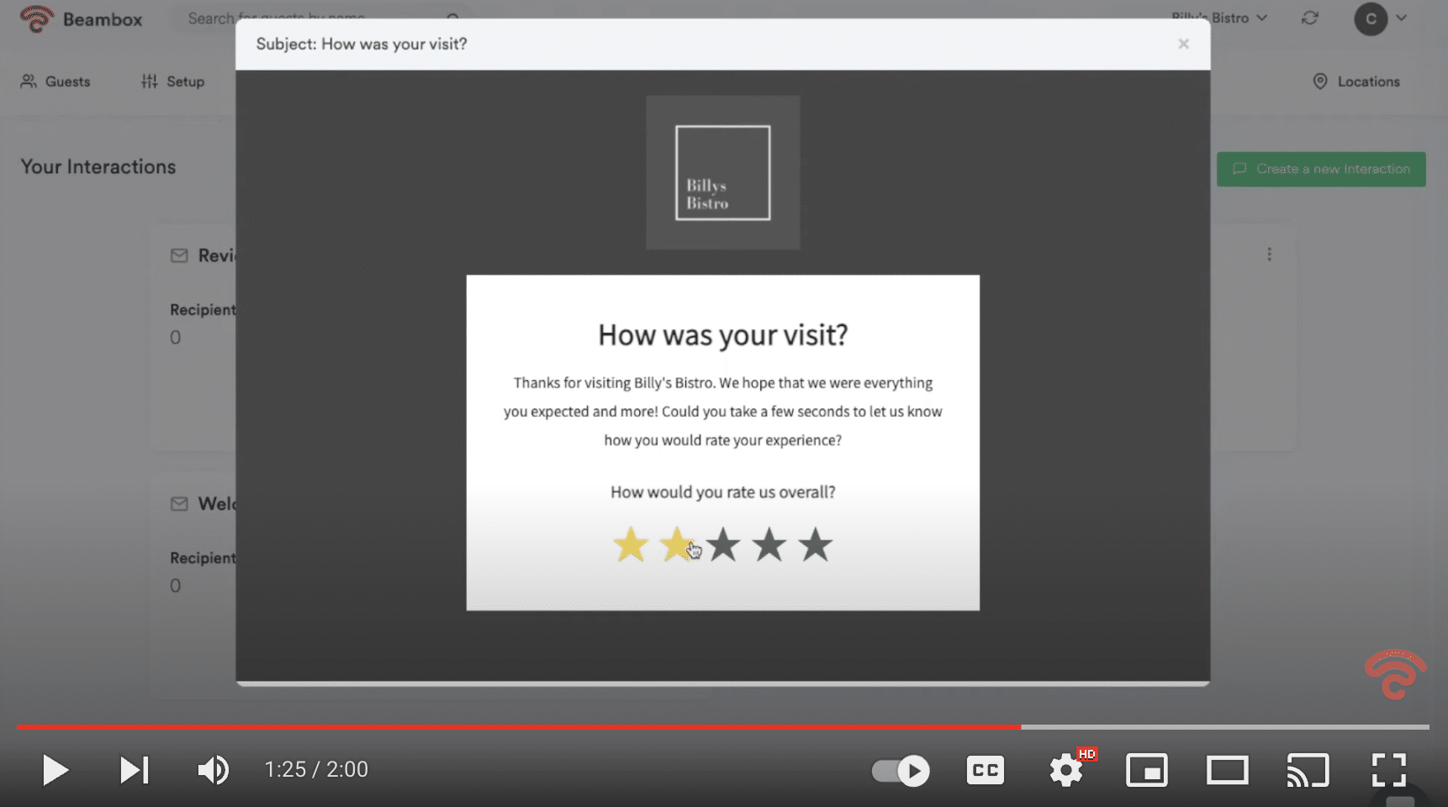The image size is (1448, 807).
Task: Expand the Billy's Bistro location dropdown
Action: pos(1219,18)
